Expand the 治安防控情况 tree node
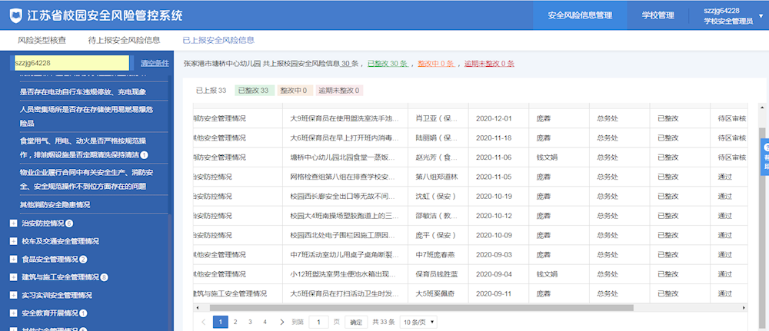Image resolution: width=769 pixels, height=331 pixels. pyautogui.click(x=13, y=223)
